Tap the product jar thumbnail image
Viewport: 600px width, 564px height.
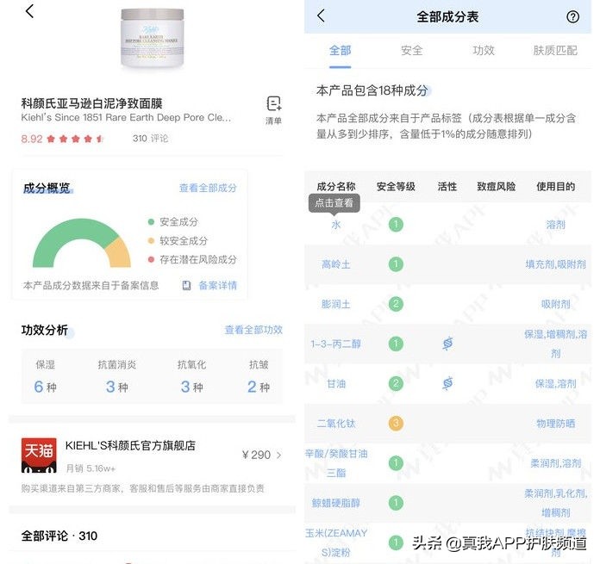pyautogui.click(x=153, y=38)
